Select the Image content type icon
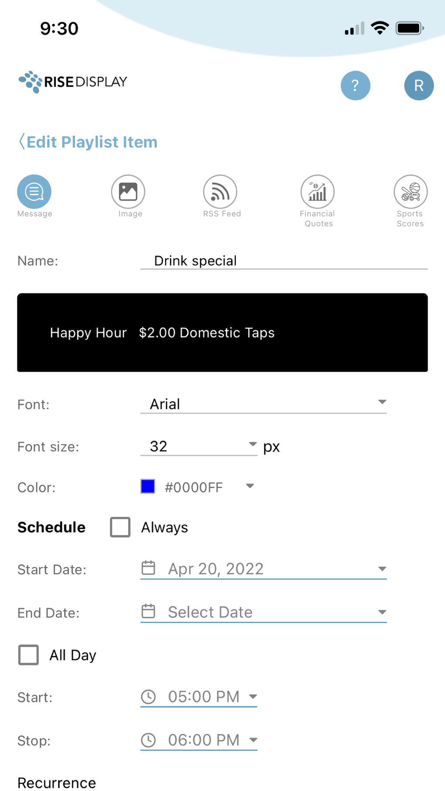 128,192
